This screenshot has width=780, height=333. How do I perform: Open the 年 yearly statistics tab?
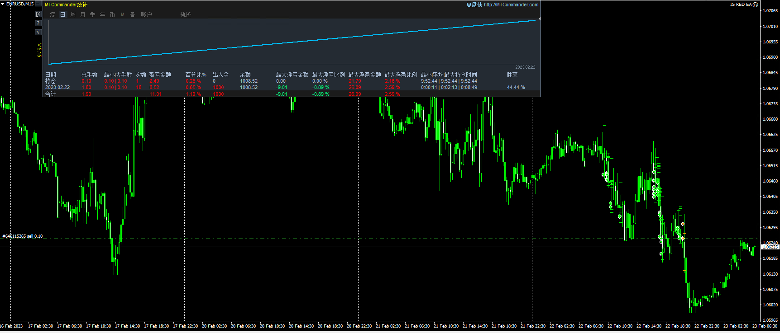coord(103,14)
